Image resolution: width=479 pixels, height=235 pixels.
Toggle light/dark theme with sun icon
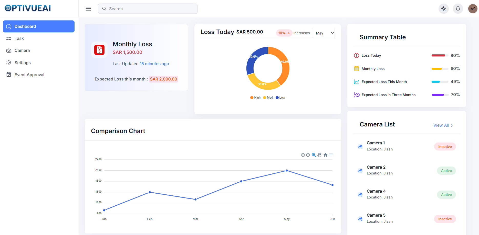click(x=444, y=9)
